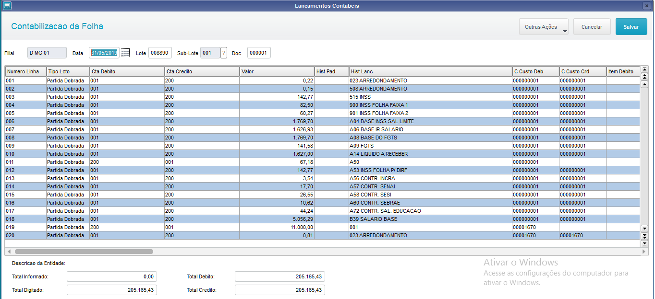Click the Hist Lanc column header
655x299 pixels.
[x=431, y=71]
